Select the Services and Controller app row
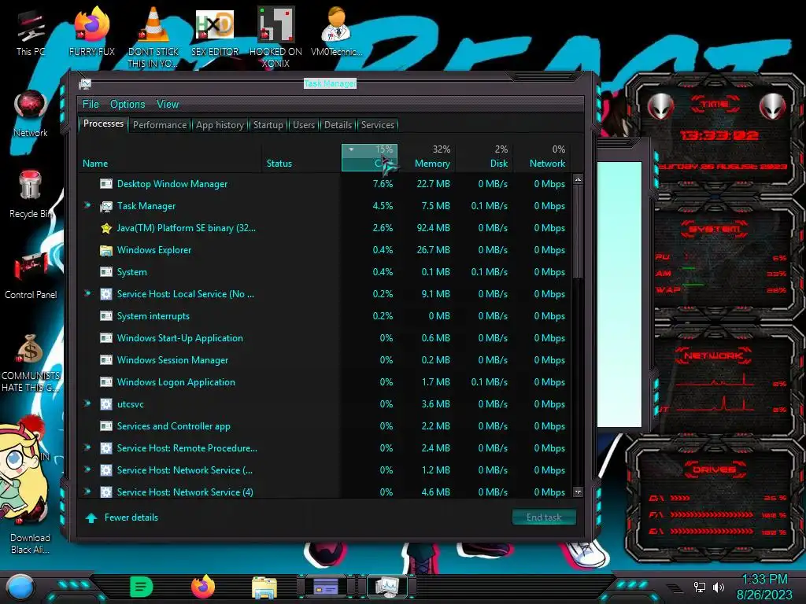The width and height of the screenshot is (806, 604). 325,426
